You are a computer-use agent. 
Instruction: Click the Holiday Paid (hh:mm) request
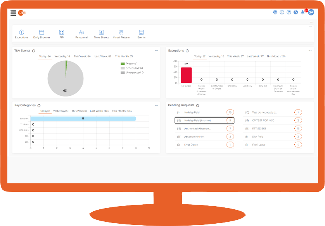point(199,121)
